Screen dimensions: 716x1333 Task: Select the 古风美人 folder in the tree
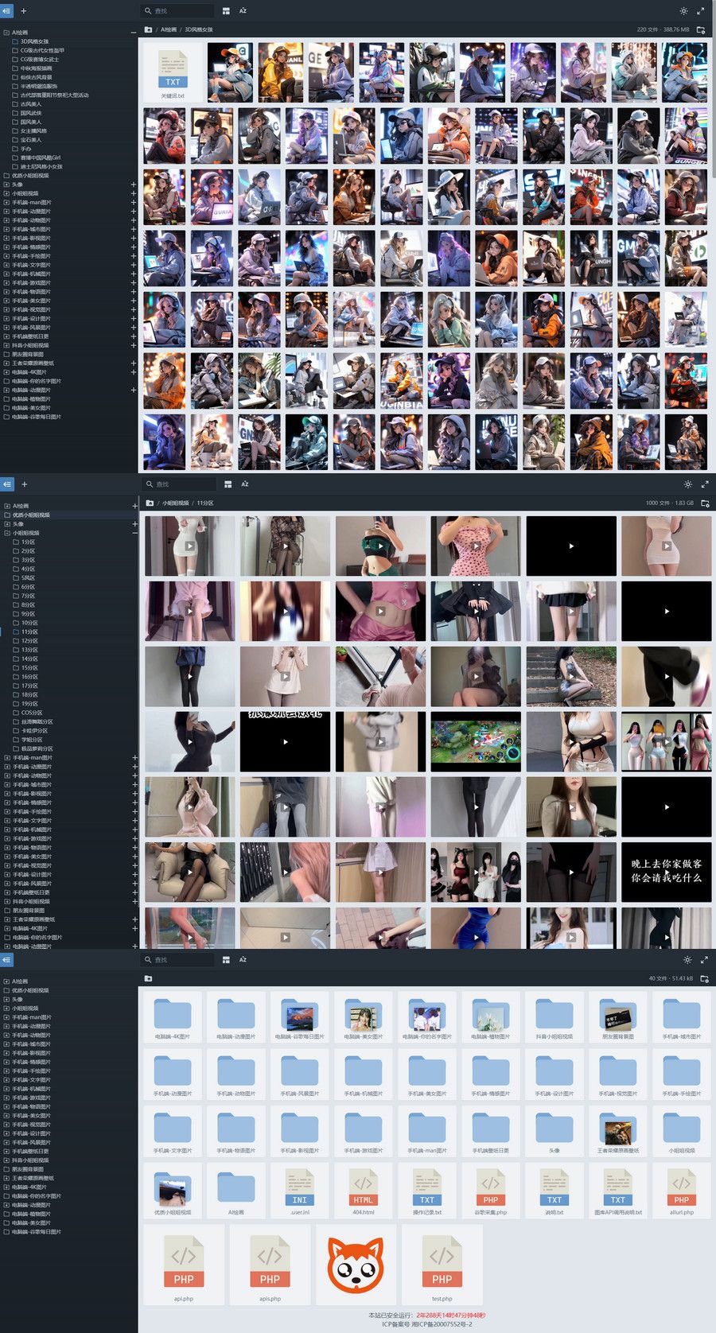31,104
